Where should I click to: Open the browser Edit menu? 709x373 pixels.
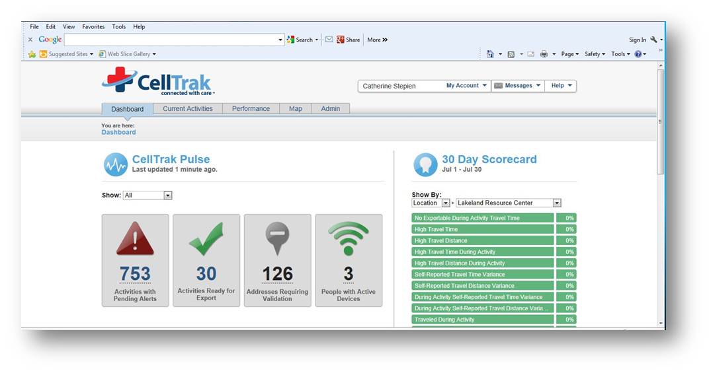(51, 26)
